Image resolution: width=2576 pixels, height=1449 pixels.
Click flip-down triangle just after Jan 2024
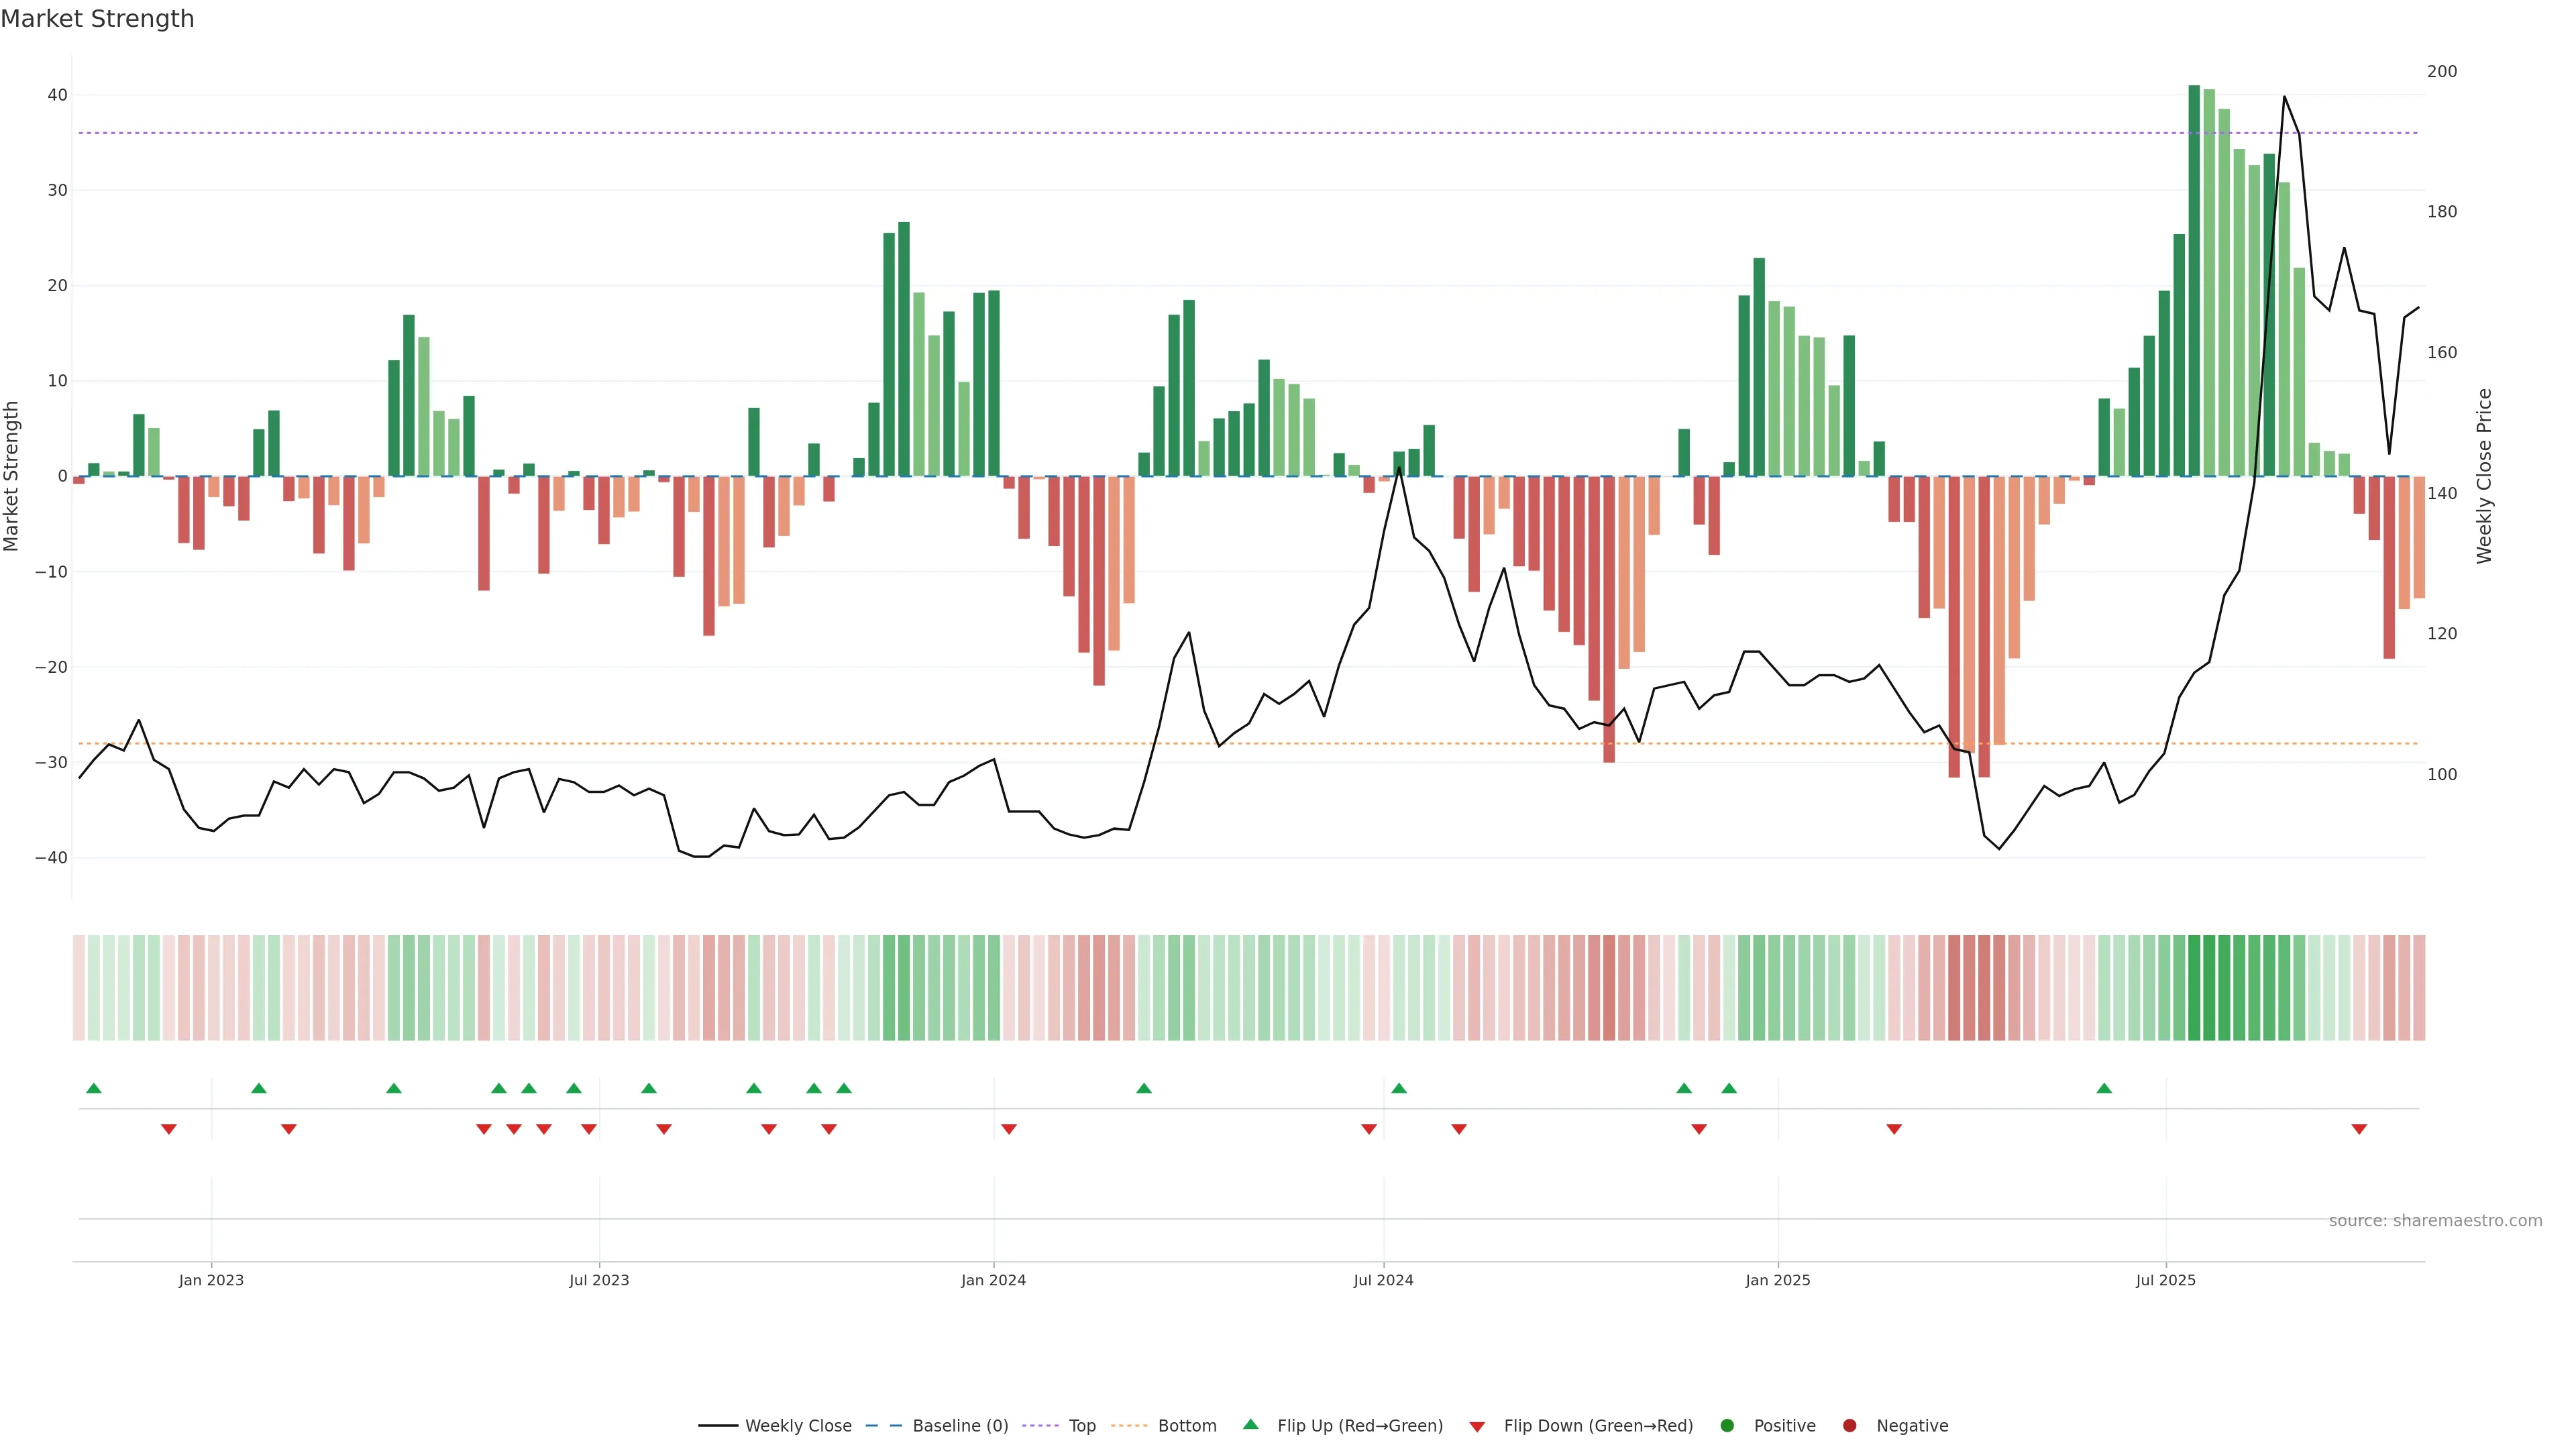coord(1009,1129)
